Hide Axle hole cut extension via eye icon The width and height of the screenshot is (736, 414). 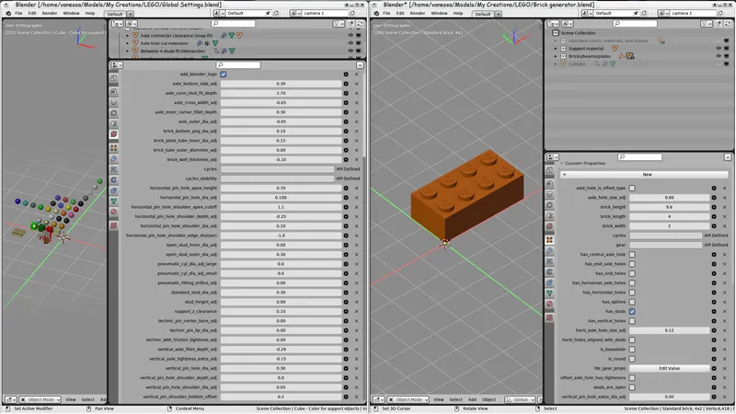coord(351,43)
